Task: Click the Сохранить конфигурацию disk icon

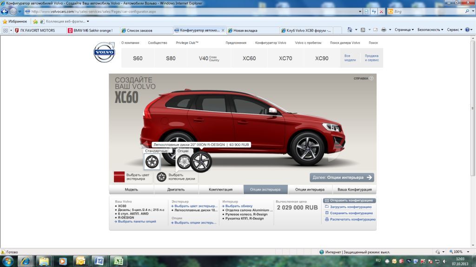Action: click(327, 213)
